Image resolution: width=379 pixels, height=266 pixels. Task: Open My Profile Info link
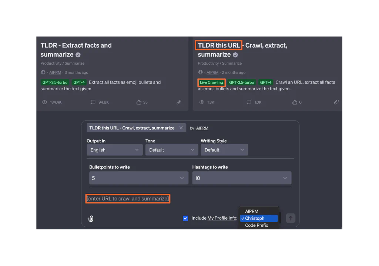(221, 218)
